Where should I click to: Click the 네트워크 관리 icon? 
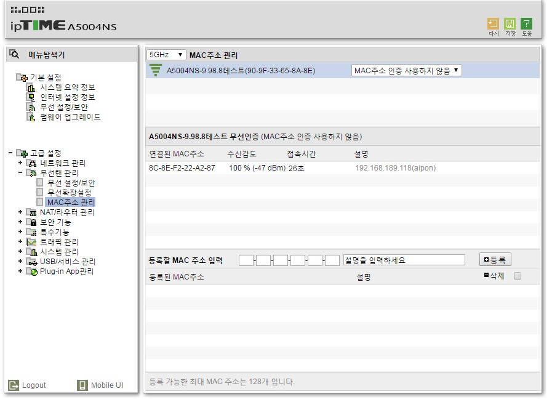[x=31, y=163]
